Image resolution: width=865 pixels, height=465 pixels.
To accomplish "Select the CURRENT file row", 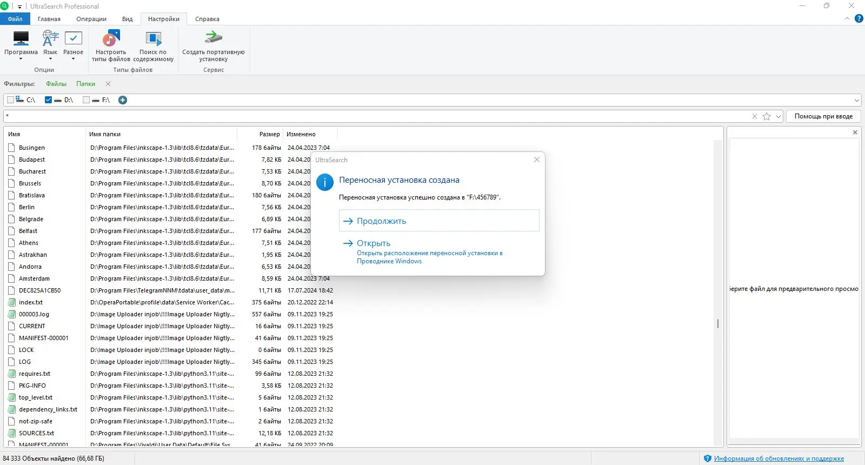I will pos(170,326).
